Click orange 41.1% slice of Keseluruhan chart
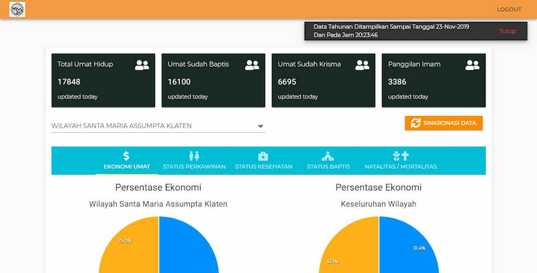Image resolution: width=537 pixels, height=273 pixels. pos(346,252)
